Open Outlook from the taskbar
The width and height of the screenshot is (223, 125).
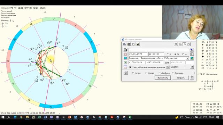click(76, 117)
